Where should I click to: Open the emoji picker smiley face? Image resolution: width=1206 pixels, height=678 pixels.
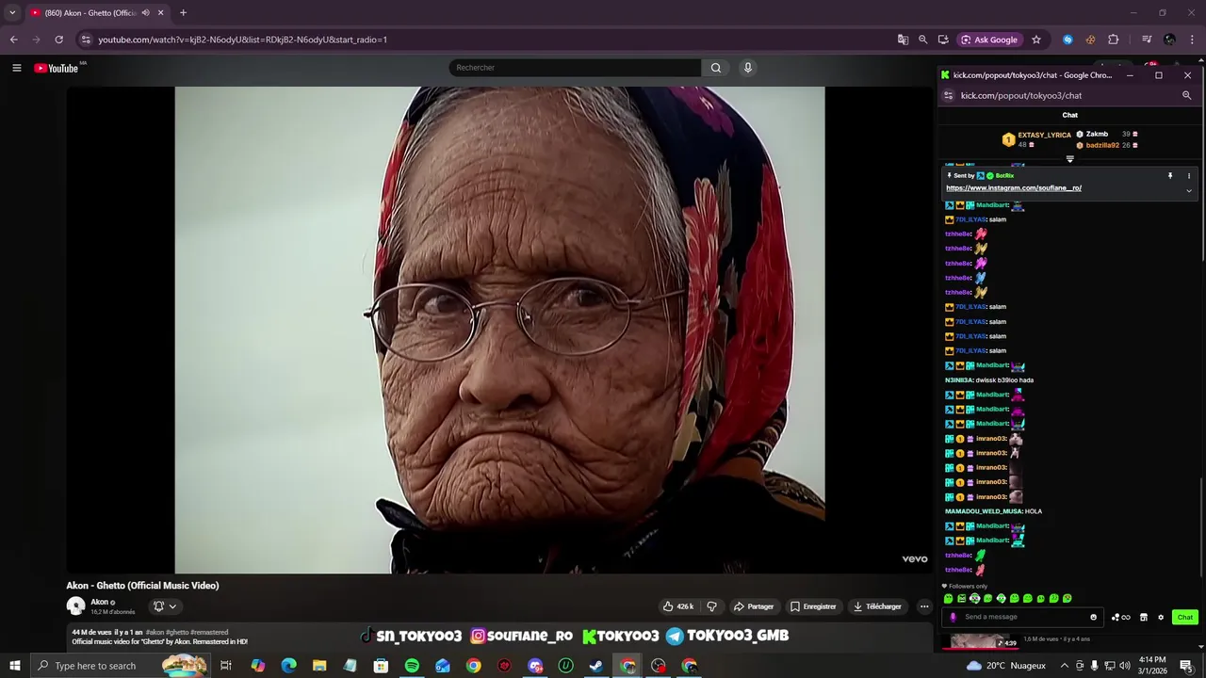(1093, 617)
